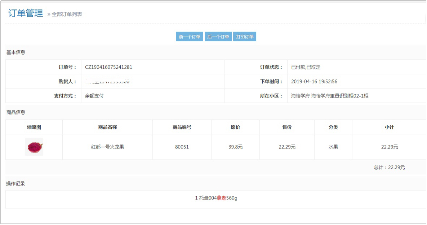Click the 商品名称 column header

point(107,127)
